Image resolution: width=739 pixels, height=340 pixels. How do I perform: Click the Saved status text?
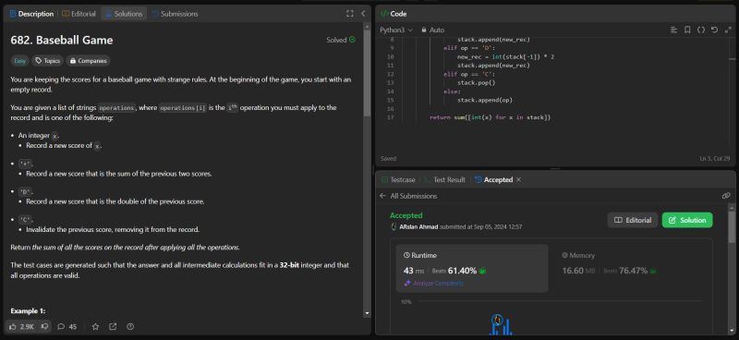point(388,158)
